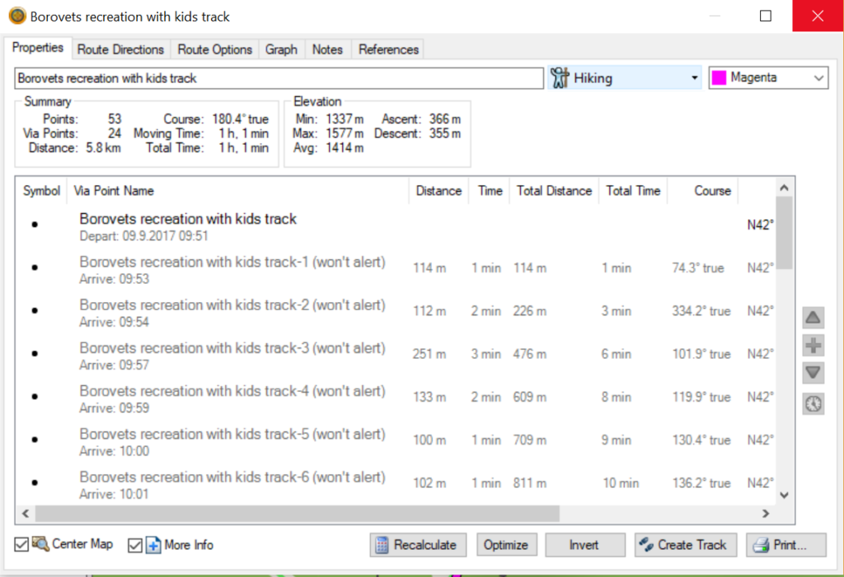The height and width of the screenshot is (577, 844).
Task: Click the magenta color swatch
Action: pyautogui.click(x=719, y=78)
